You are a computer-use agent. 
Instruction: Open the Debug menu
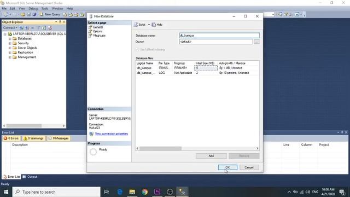point(33,9)
